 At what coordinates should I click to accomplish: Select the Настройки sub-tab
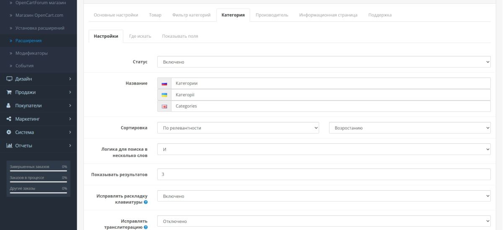106,36
